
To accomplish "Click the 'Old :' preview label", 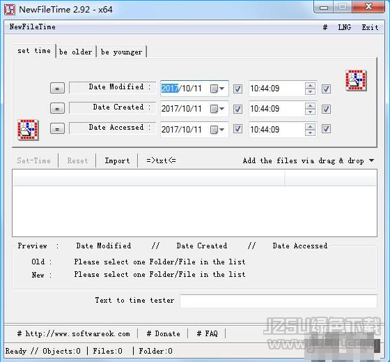I will [41, 262].
